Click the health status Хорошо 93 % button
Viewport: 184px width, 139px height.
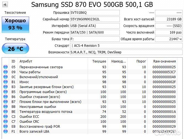coord(15,25)
